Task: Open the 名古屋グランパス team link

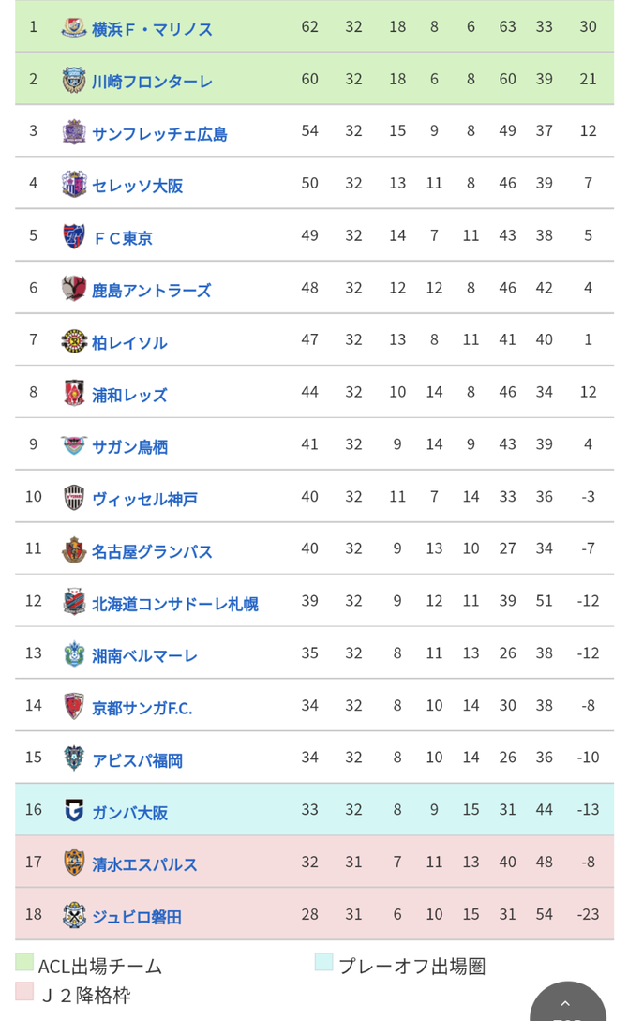Action: [152, 551]
